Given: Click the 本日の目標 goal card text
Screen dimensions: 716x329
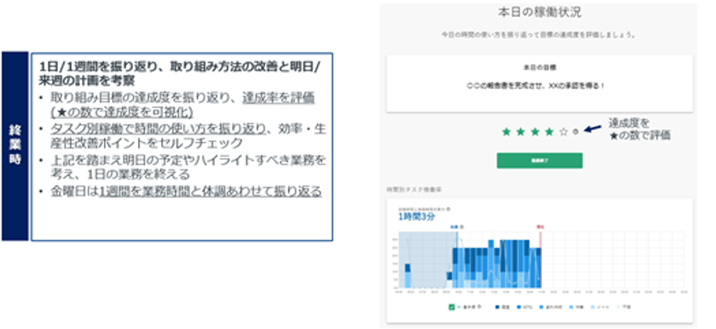Looking at the screenshot, I should pos(540,67).
